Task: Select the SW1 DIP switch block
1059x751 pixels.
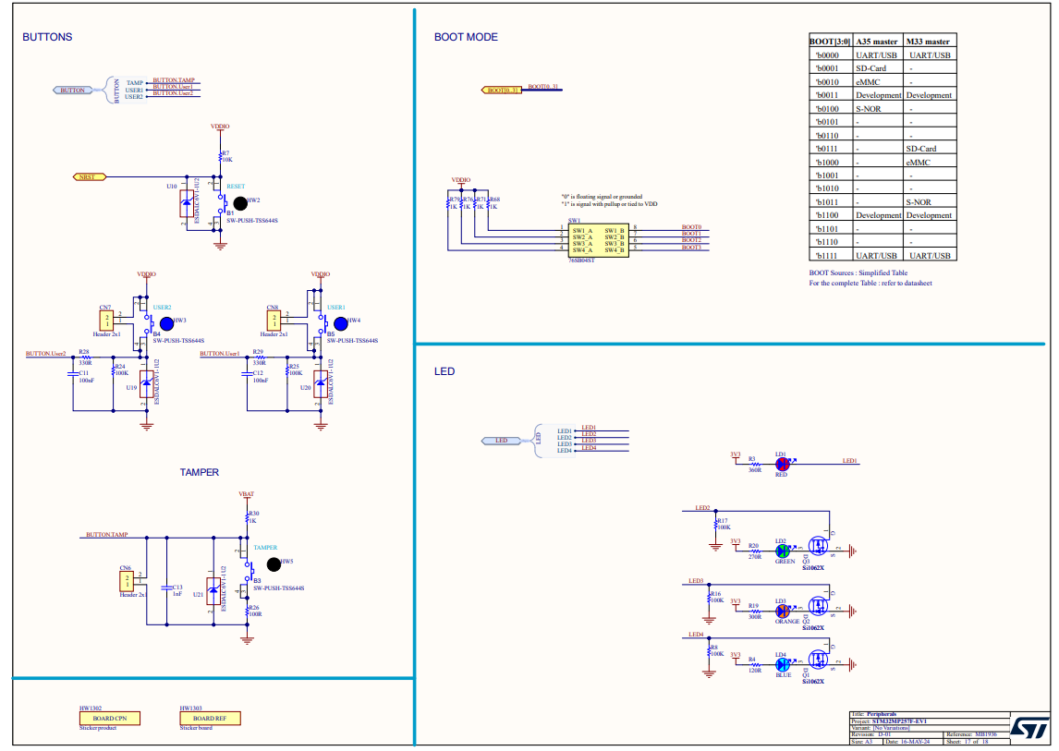Action: [599, 240]
